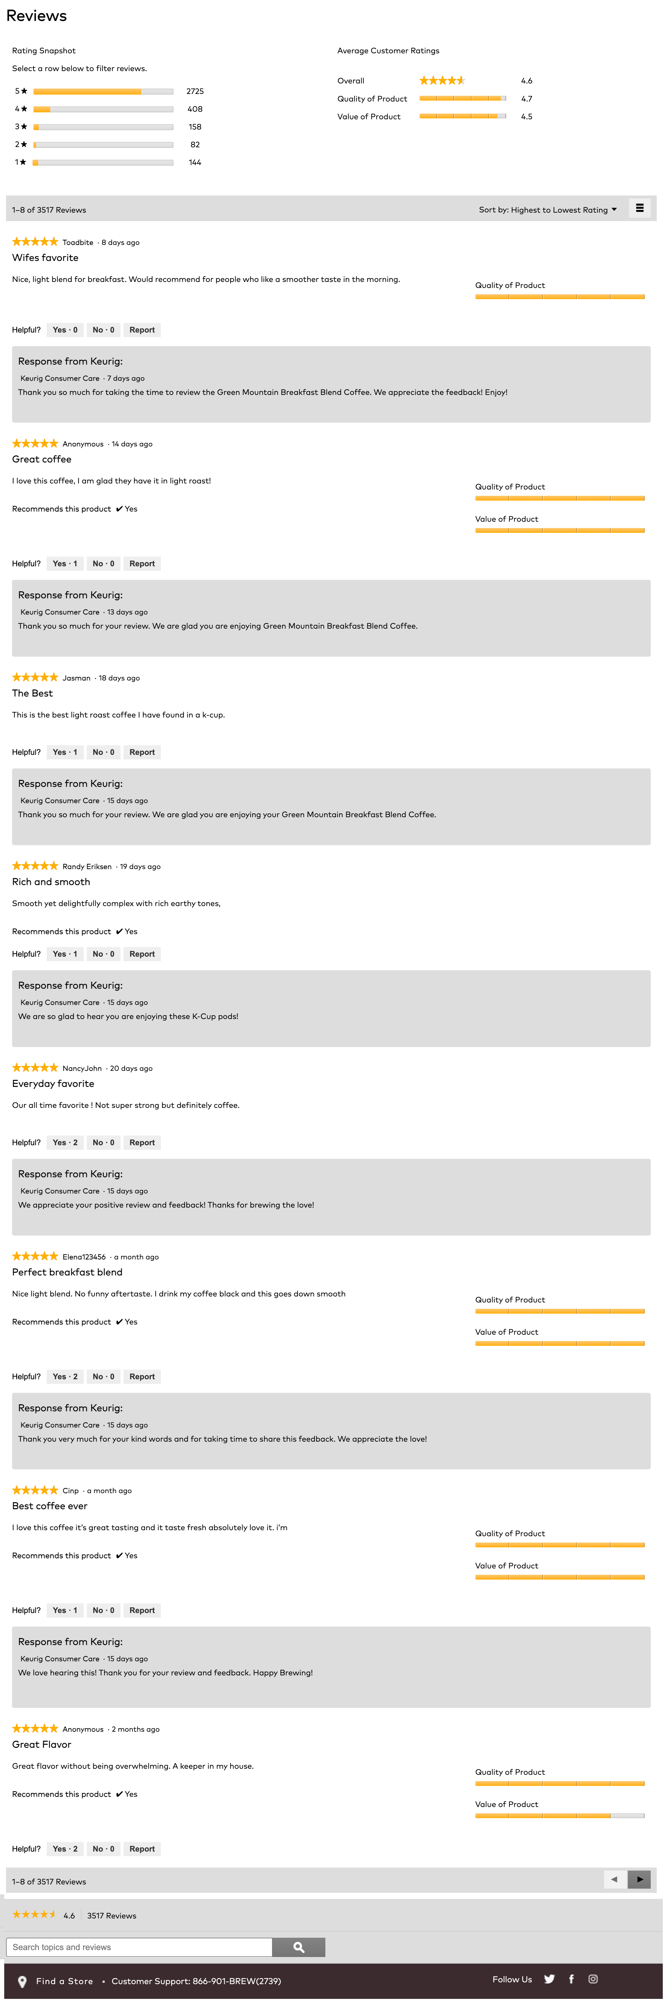Vote Yes on NancyJohn's Everyday favorite review
This screenshot has width=667, height=2004.
(64, 1143)
